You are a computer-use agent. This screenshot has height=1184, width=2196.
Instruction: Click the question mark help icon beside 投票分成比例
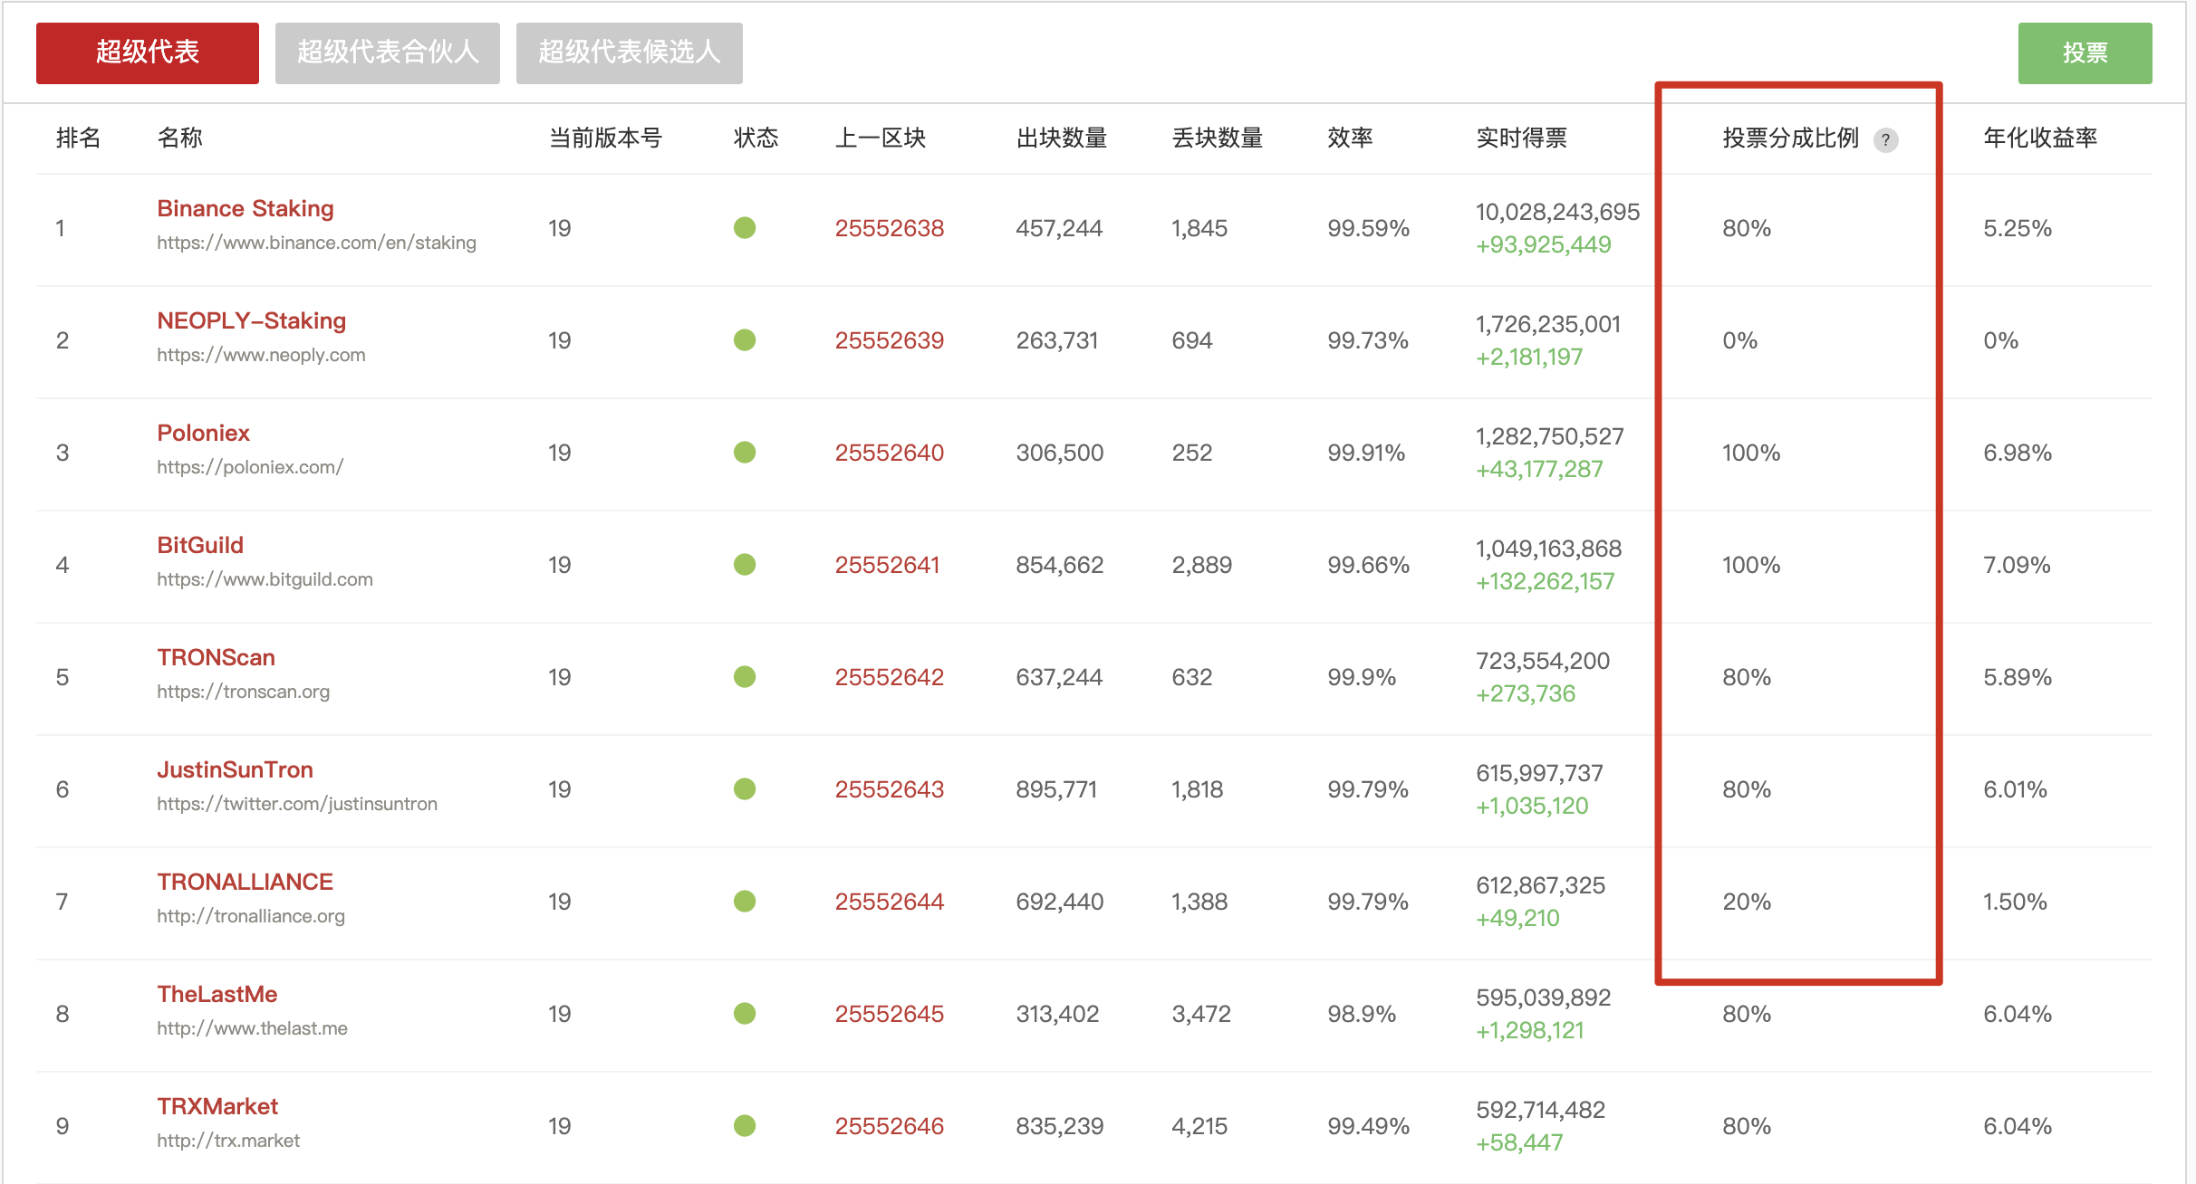pos(1885,139)
